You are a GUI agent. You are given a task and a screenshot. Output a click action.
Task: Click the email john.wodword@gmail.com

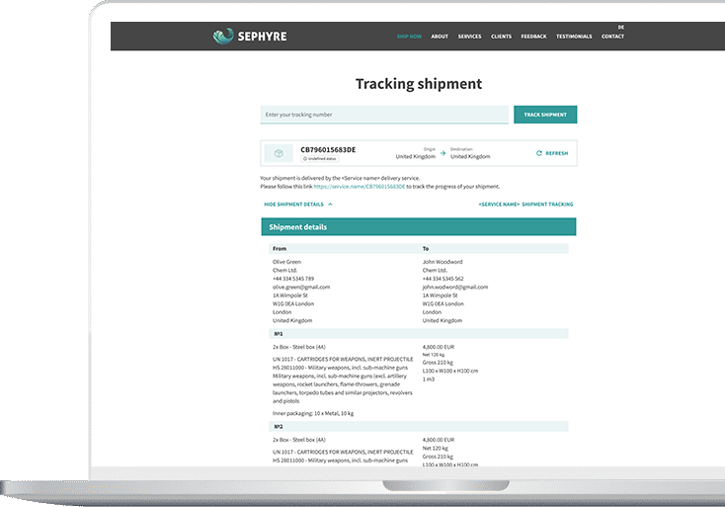click(x=455, y=287)
